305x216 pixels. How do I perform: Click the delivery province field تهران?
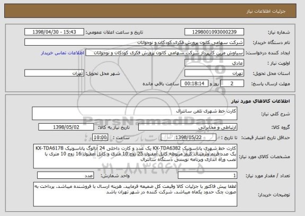coord(214,73)
